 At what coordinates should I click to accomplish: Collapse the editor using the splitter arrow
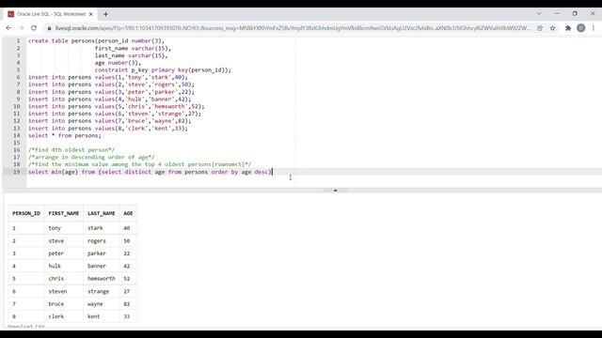click(x=335, y=190)
